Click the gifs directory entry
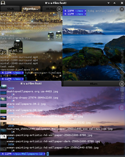This screenshot has height=157, width=125. click(3, 41)
